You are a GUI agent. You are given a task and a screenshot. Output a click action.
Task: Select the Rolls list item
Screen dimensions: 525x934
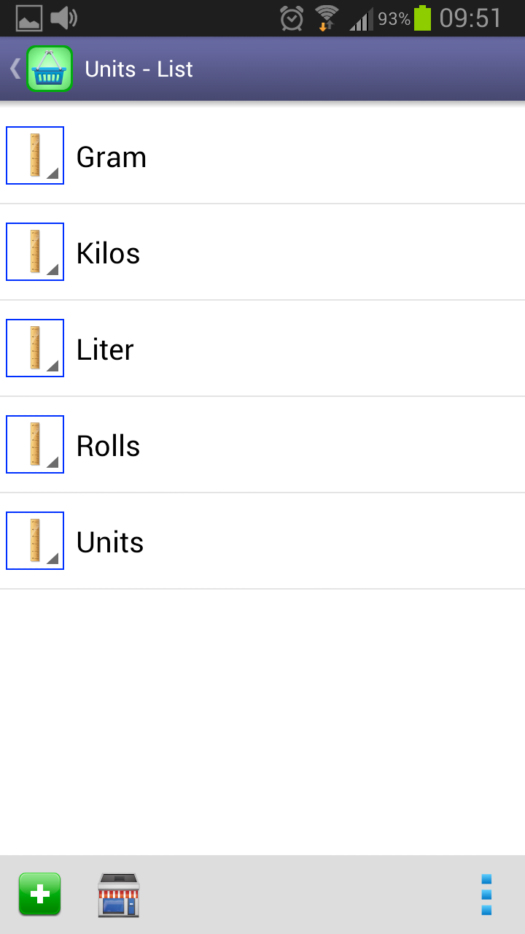point(292,446)
